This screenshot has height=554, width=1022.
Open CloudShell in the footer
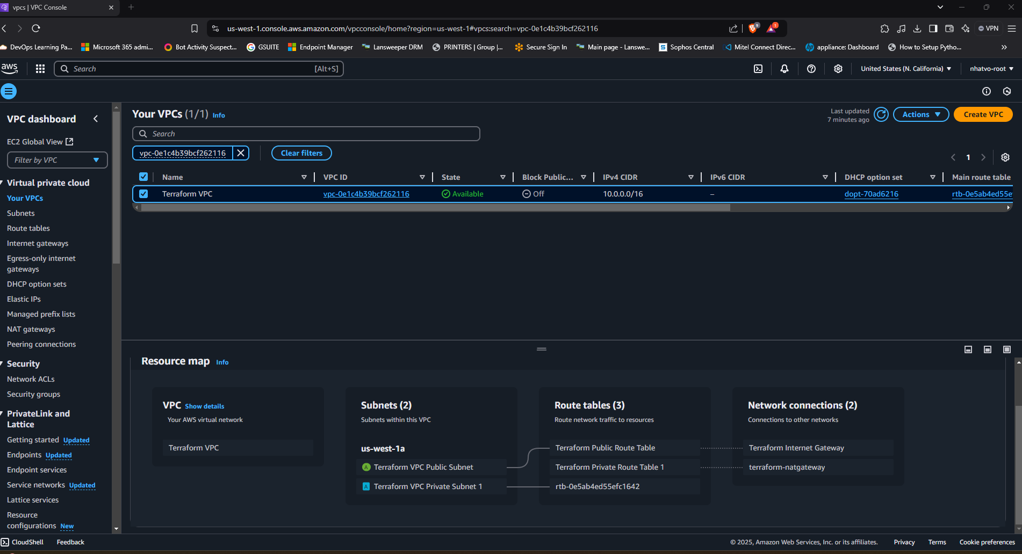point(23,542)
